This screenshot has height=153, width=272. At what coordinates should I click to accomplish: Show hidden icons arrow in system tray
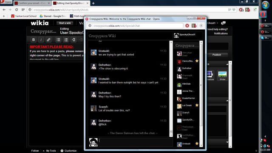click(x=265, y=136)
